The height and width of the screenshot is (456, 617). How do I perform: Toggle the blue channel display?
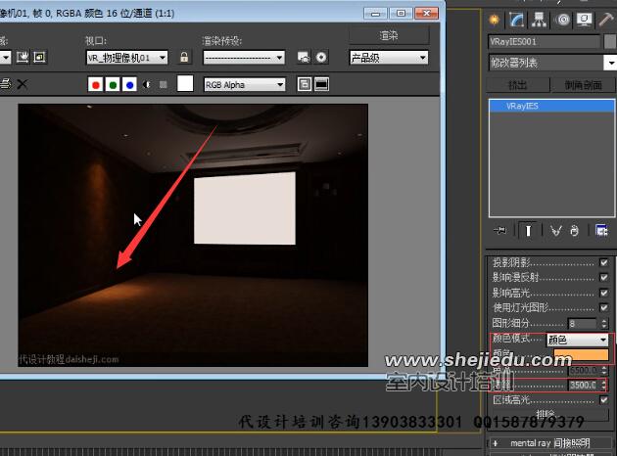tap(130, 85)
